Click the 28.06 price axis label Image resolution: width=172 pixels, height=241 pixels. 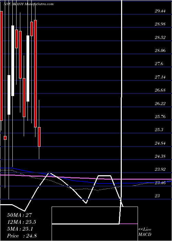(x=160, y=51)
